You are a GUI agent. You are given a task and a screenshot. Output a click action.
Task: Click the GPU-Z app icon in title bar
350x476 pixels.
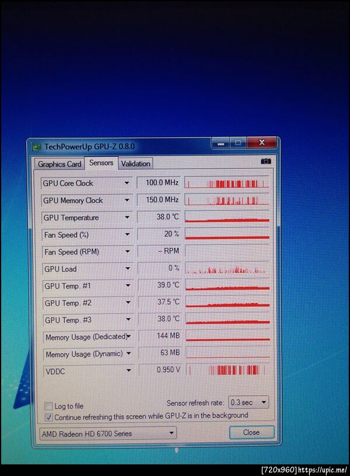point(37,147)
